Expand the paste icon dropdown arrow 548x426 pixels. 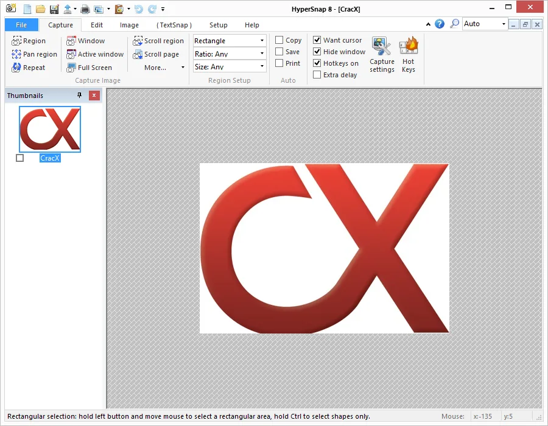tap(128, 9)
